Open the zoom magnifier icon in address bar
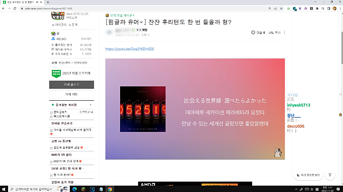This screenshot has width=343, height=192. [270, 9]
